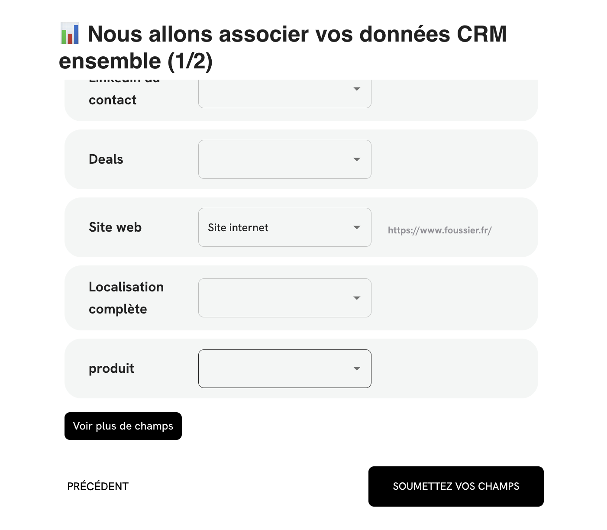Click the Site web field label
The image size is (607, 530).
115,227
